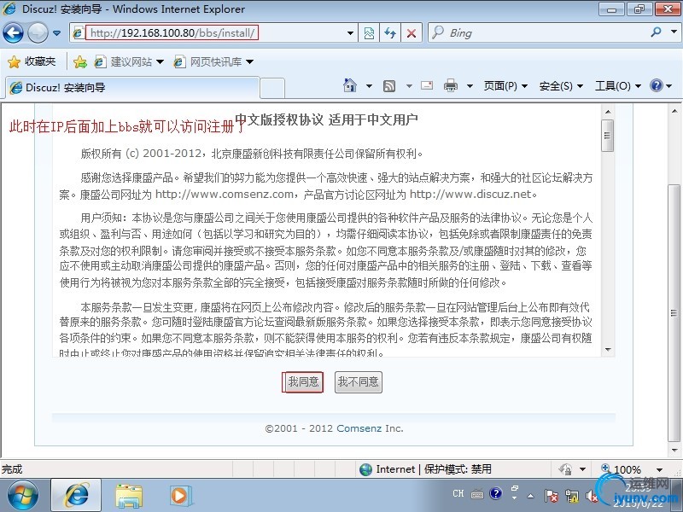This screenshot has width=683, height=512.
Task: Click the language bar help icon
Action: (x=496, y=493)
